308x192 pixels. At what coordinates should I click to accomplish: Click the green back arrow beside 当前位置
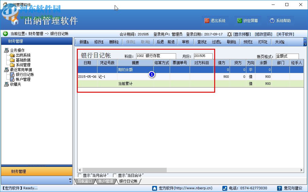click(x=5, y=34)
